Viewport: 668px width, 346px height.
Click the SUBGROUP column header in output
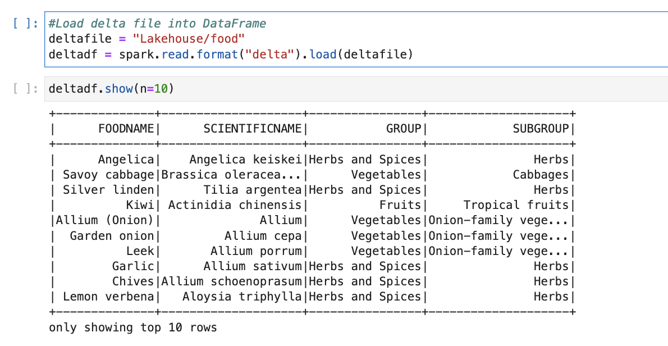[x=540, y=129]
